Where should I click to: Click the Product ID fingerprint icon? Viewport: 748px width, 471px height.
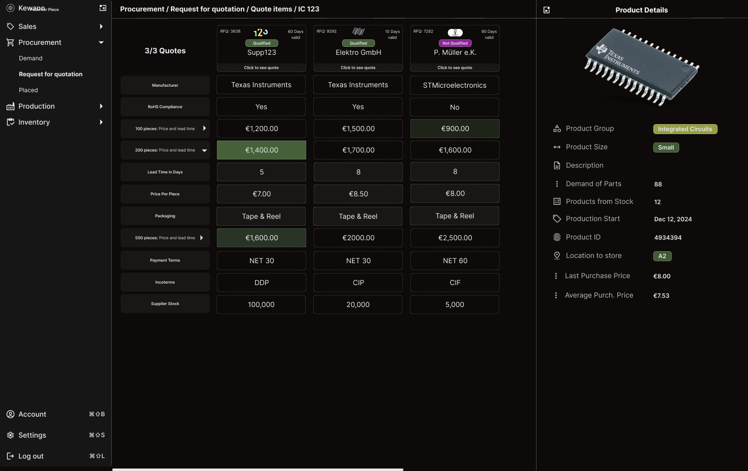click(x=557, y=237)
